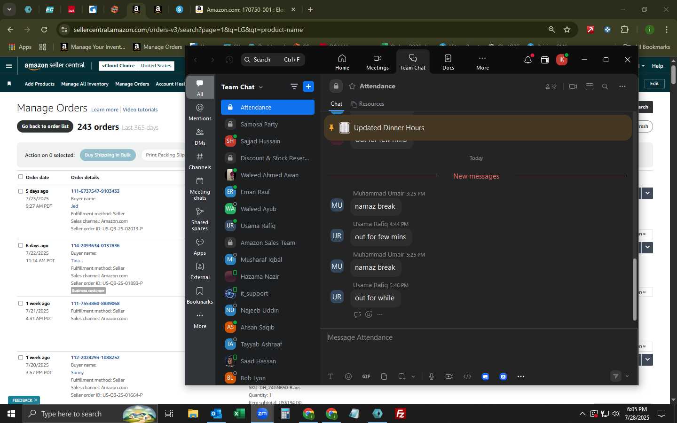Open Shared spaces in Zoom sidebar
The width and height of the screenshot is (677, 423).
pyautogui.click(x=200, y=219)
